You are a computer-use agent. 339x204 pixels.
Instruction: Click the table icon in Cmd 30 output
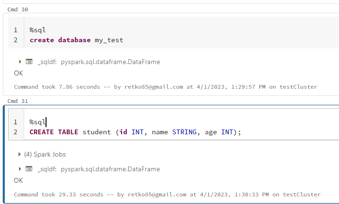[x=29, y=62]
